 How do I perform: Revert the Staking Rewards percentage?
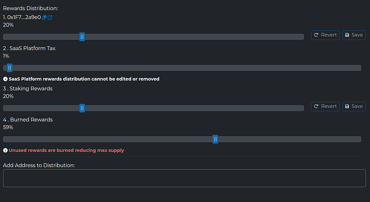[x=326, y=107]
